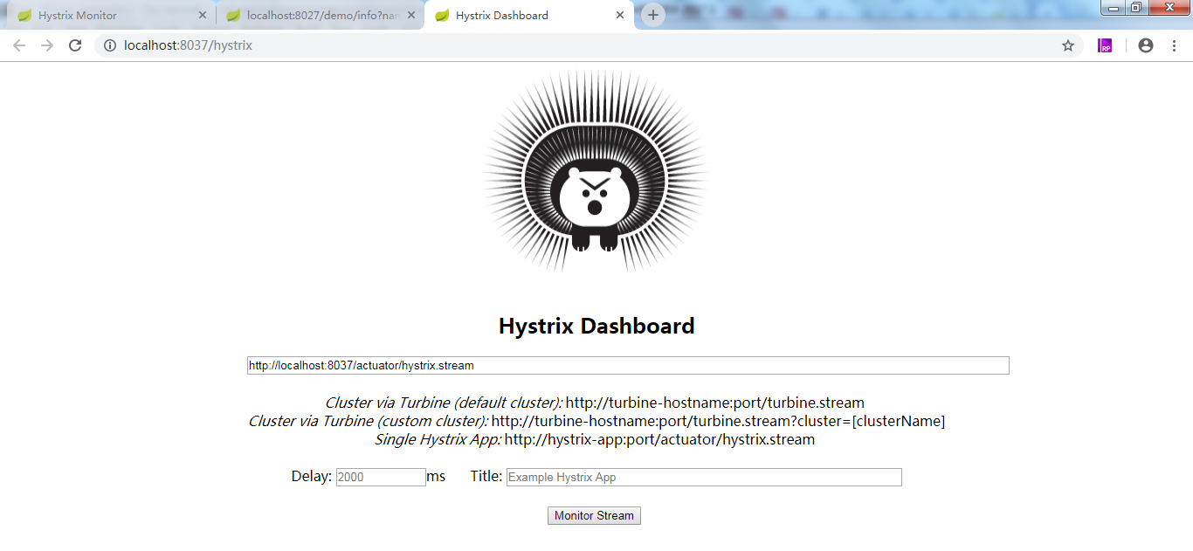Click the turbine.stream?cluster=[clusterName] URL text
1193x551 pixels.
718,422
